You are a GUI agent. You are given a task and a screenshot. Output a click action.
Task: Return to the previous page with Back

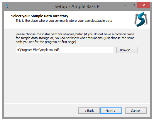click(89, 111)
